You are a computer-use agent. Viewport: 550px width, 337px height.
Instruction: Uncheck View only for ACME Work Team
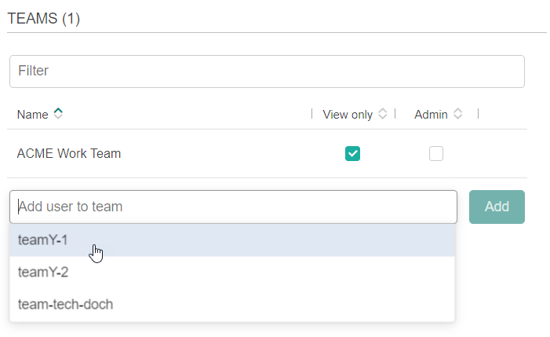(x=353, y=154)
